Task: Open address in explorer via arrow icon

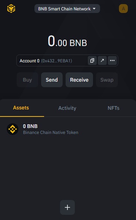Action: (102, 60)
